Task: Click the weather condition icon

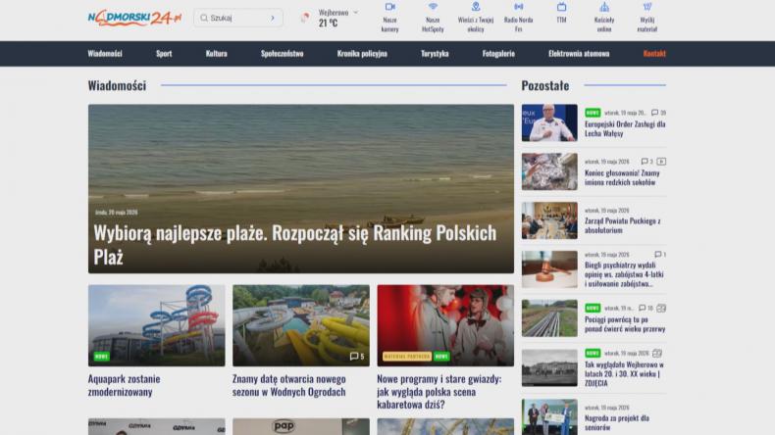Action: 305,18
